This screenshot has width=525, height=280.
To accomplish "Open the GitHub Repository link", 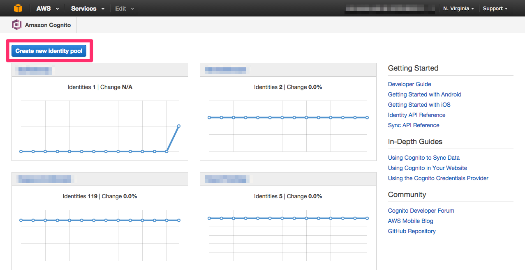I will coord(412,231).
